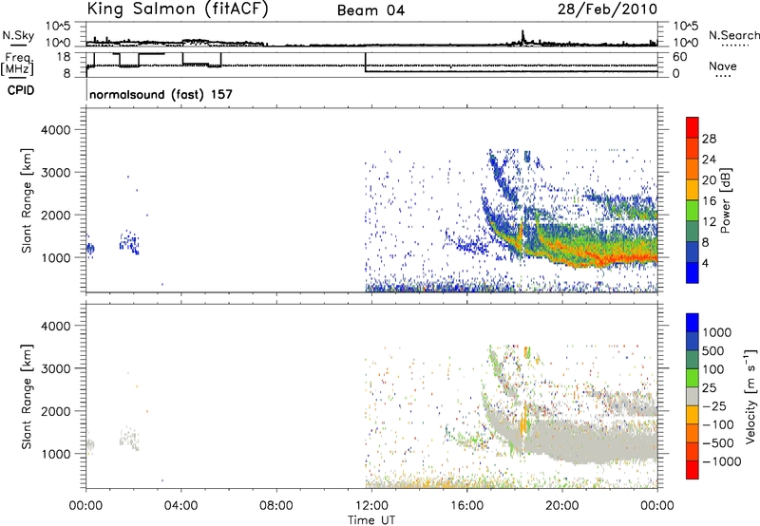Click the "3000" tick of the velocity panel
Screen dimensions: 760x526
pos(56,368)
